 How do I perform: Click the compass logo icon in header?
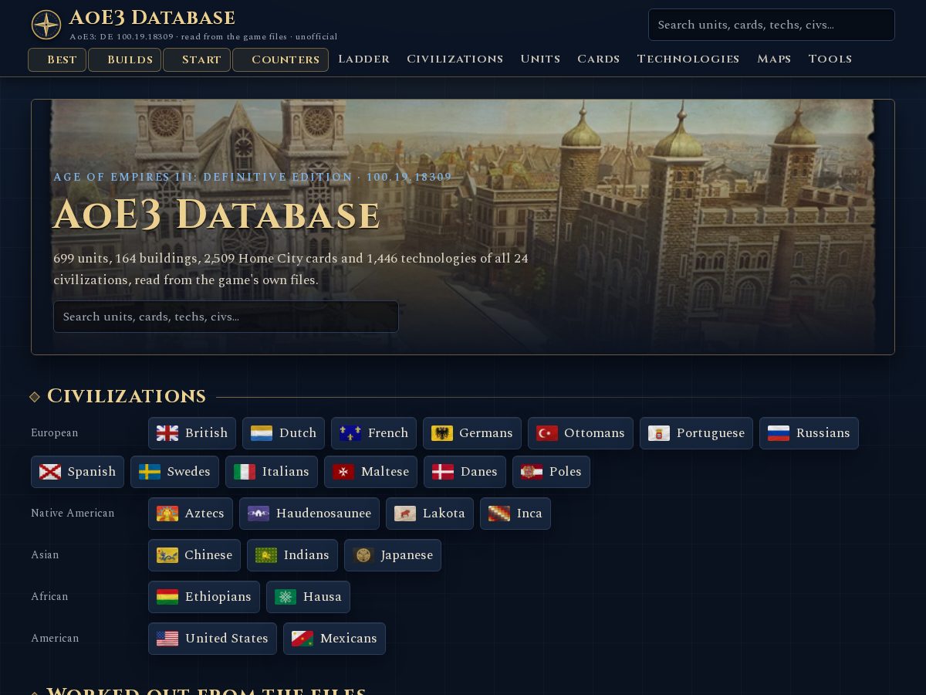pos(46,25)
